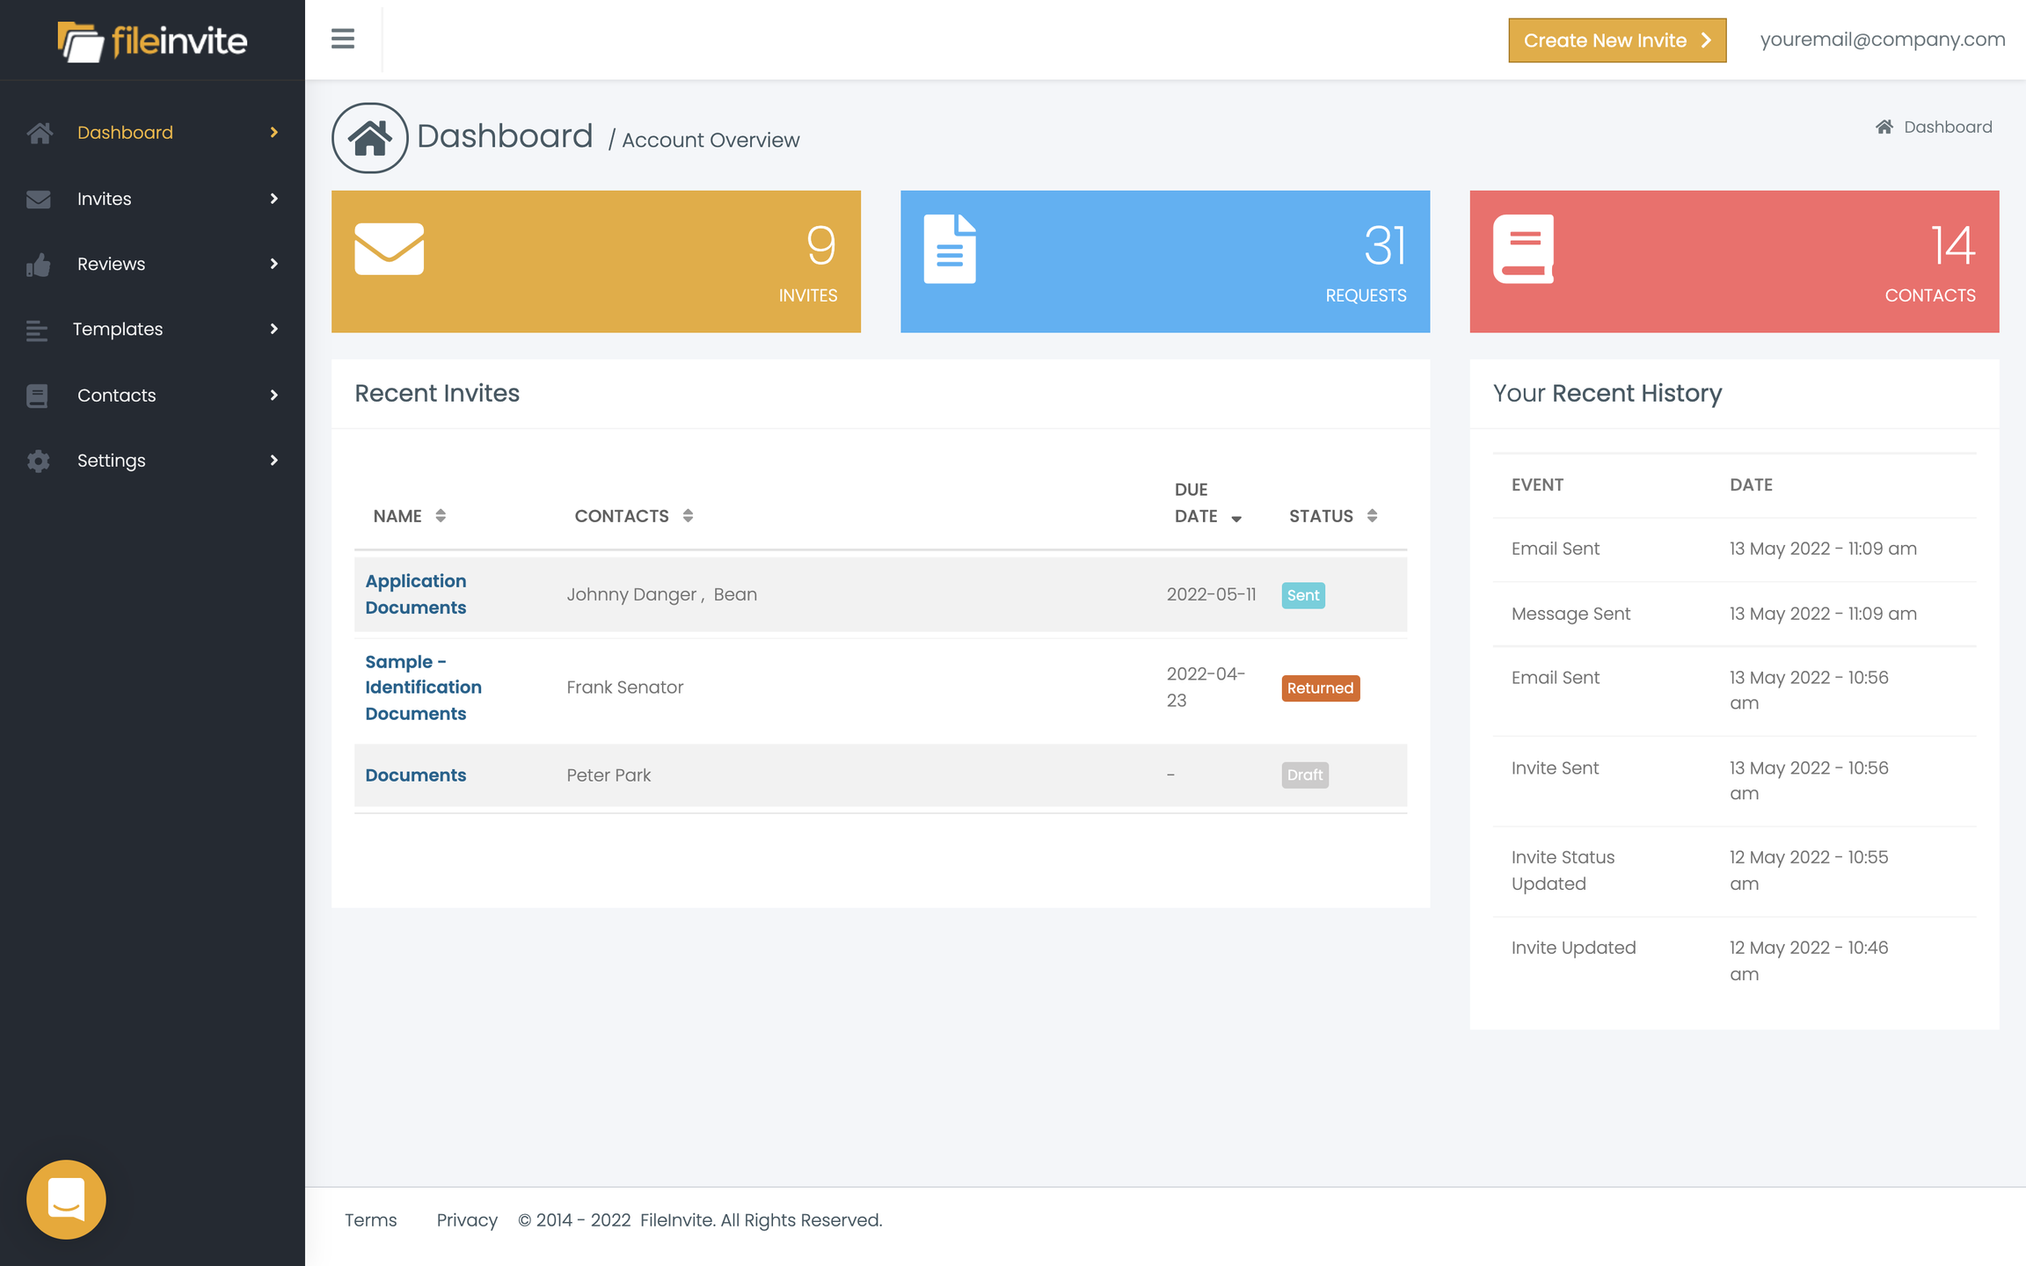Open the youremail@company.com account menu
This screenshot has width=2026, height=1266.
(1882, 40)
